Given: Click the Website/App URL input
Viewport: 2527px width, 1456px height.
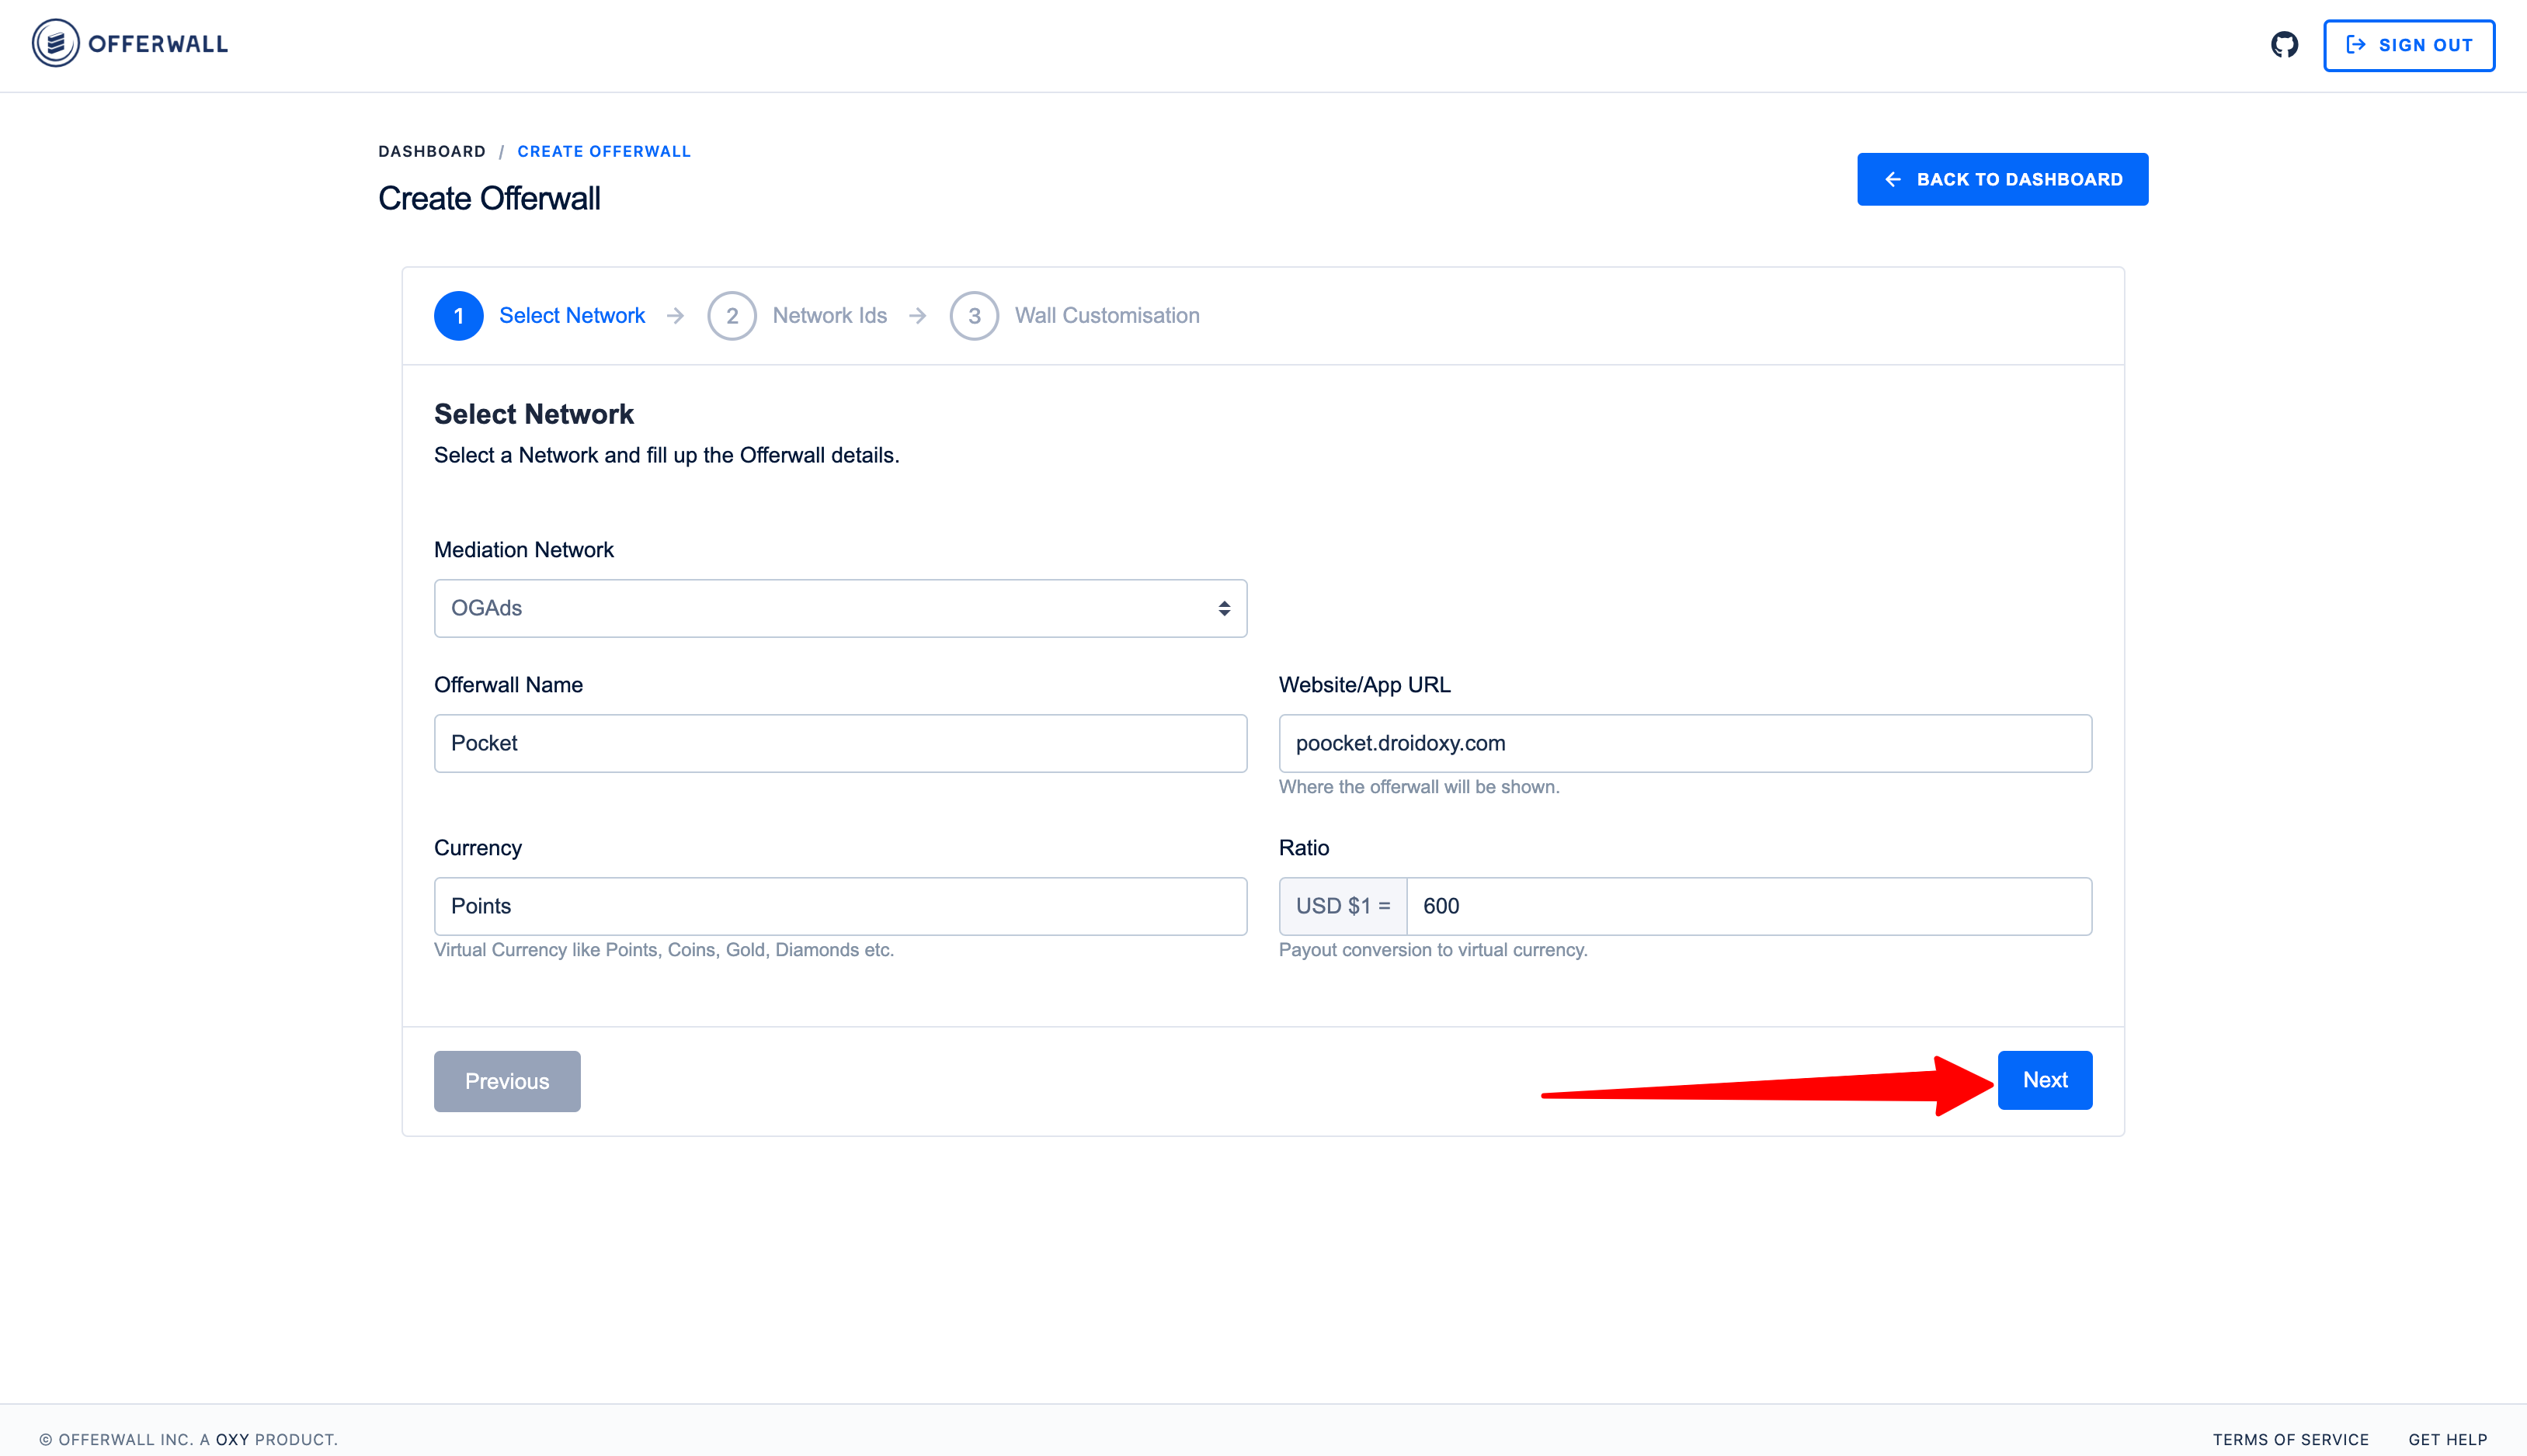Looking at the screenshot, I should (x=1684, y=743).
